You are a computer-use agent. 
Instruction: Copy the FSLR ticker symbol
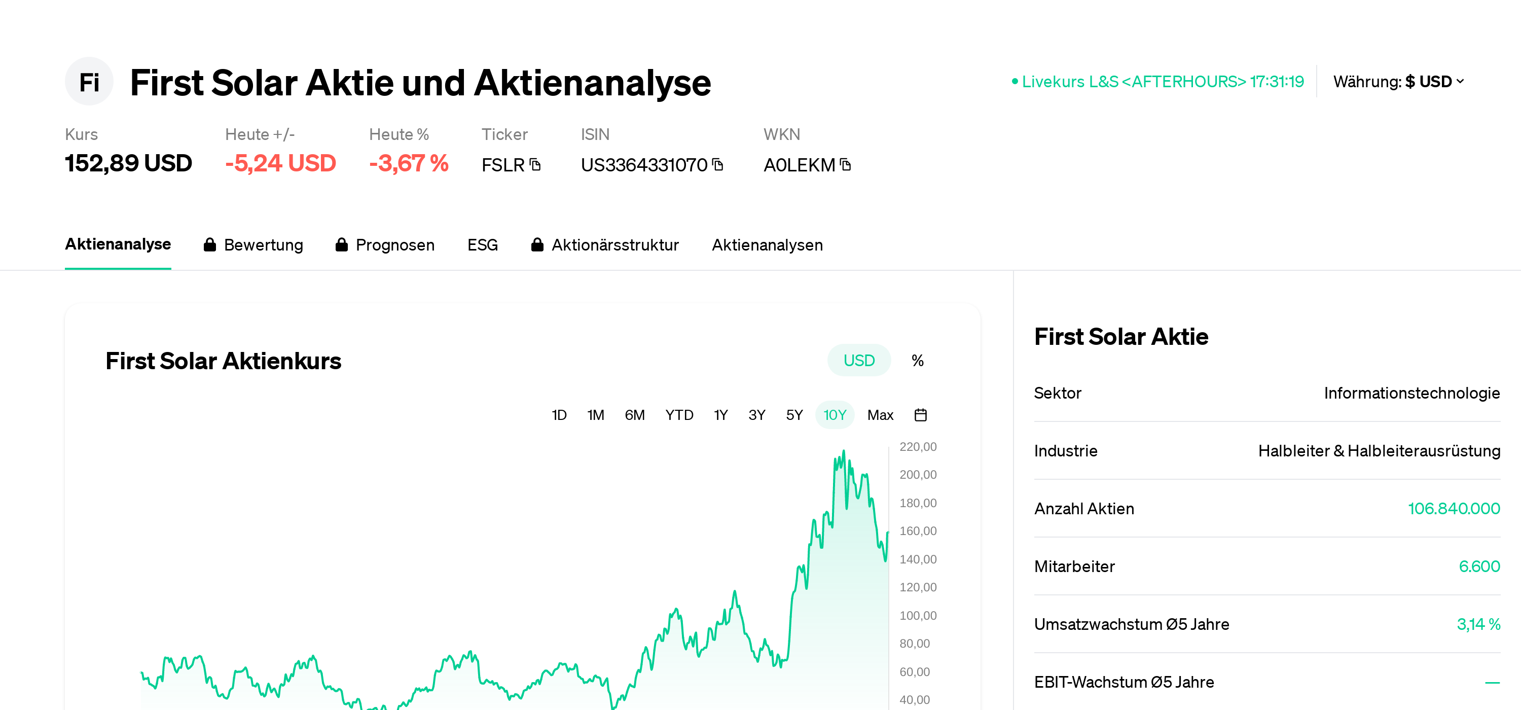click(535, 164)
